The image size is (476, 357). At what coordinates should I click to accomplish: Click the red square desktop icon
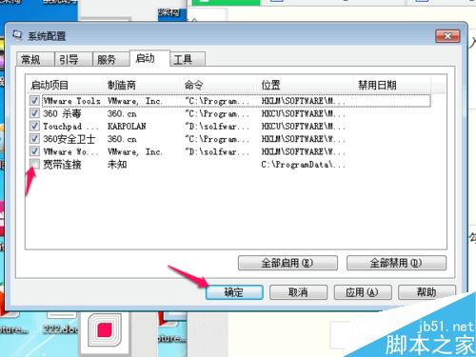coord(105,330)
